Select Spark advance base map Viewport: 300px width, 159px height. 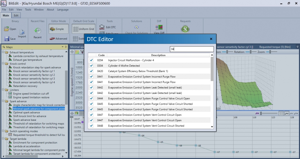[x=25, y=120]
